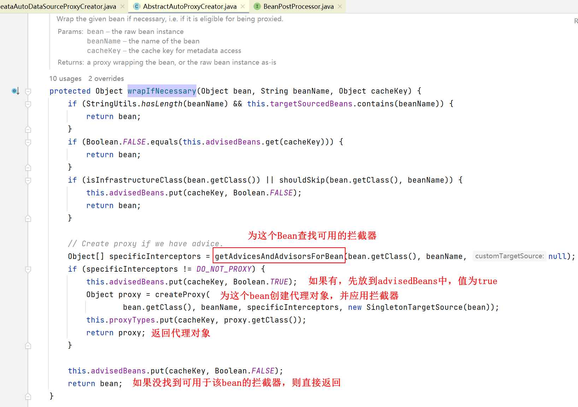Close the BeanPostProcessor.java tab
The width and height of the screenshot is (578, 407).
340,6
